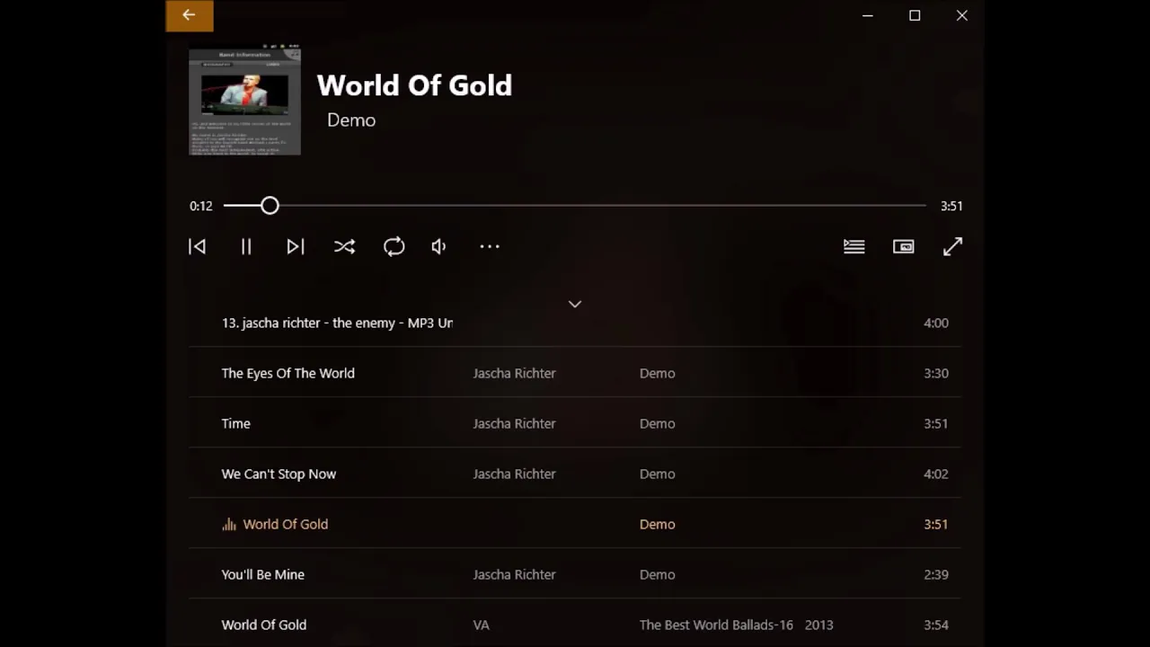Play The Eyes Of The World track

(x=575, y=373)
